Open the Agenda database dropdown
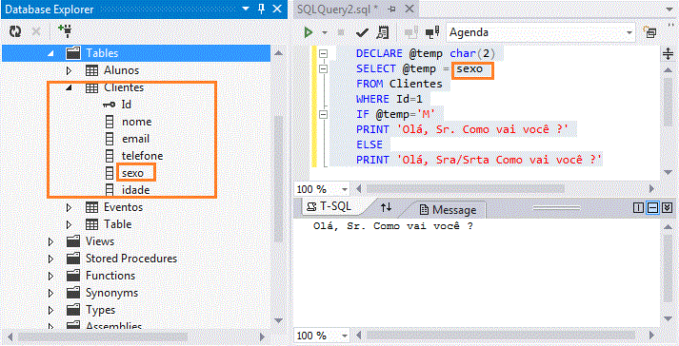 click(540, 32)
